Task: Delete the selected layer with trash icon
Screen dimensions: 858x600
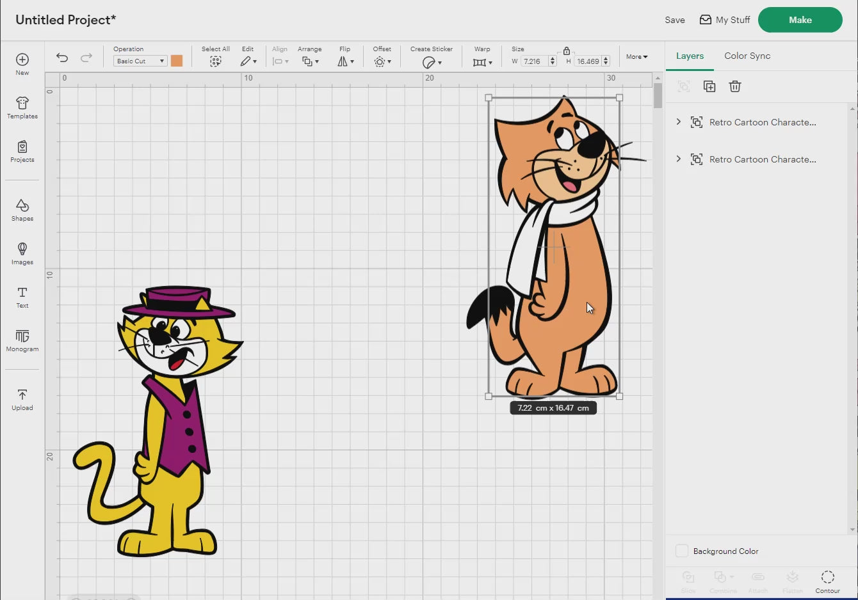Action: tap(735, 86)
